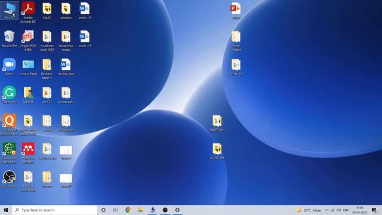The image size is (382, 215).
Task: Open the bioactivity image folder
Action: pyautogui.click(x=66, y=41)
